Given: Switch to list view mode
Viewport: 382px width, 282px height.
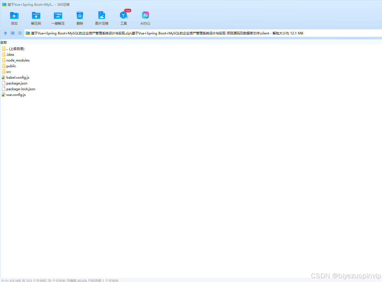Looking at the screenshot, I should pyautogui.click(x=20, y=33).
